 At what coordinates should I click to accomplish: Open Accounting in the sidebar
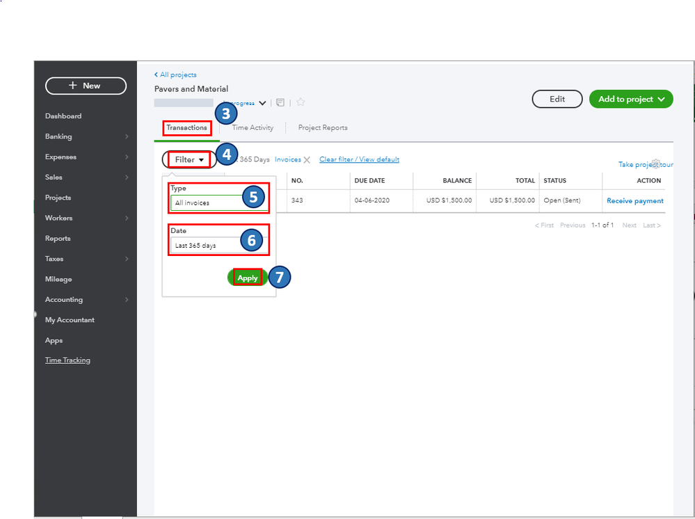64,300
